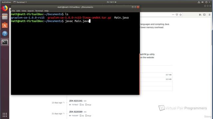This screenshot has height=119, width=213.
Task: Select the Terminal dock icon
Action: 5,42
